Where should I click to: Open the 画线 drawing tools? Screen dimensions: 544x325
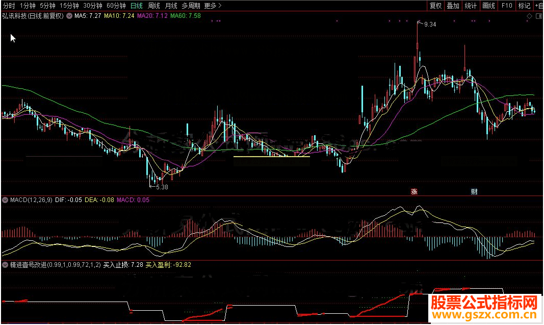488,6
